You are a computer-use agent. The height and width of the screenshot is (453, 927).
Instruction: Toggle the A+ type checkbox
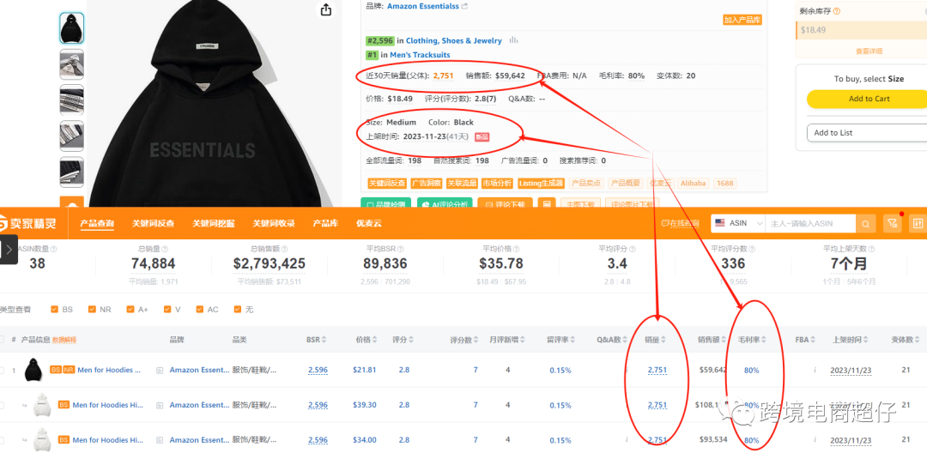130,309
